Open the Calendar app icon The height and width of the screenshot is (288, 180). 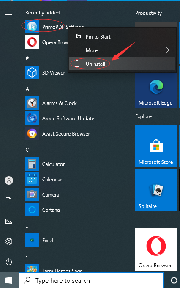click(x=32, y=179)
